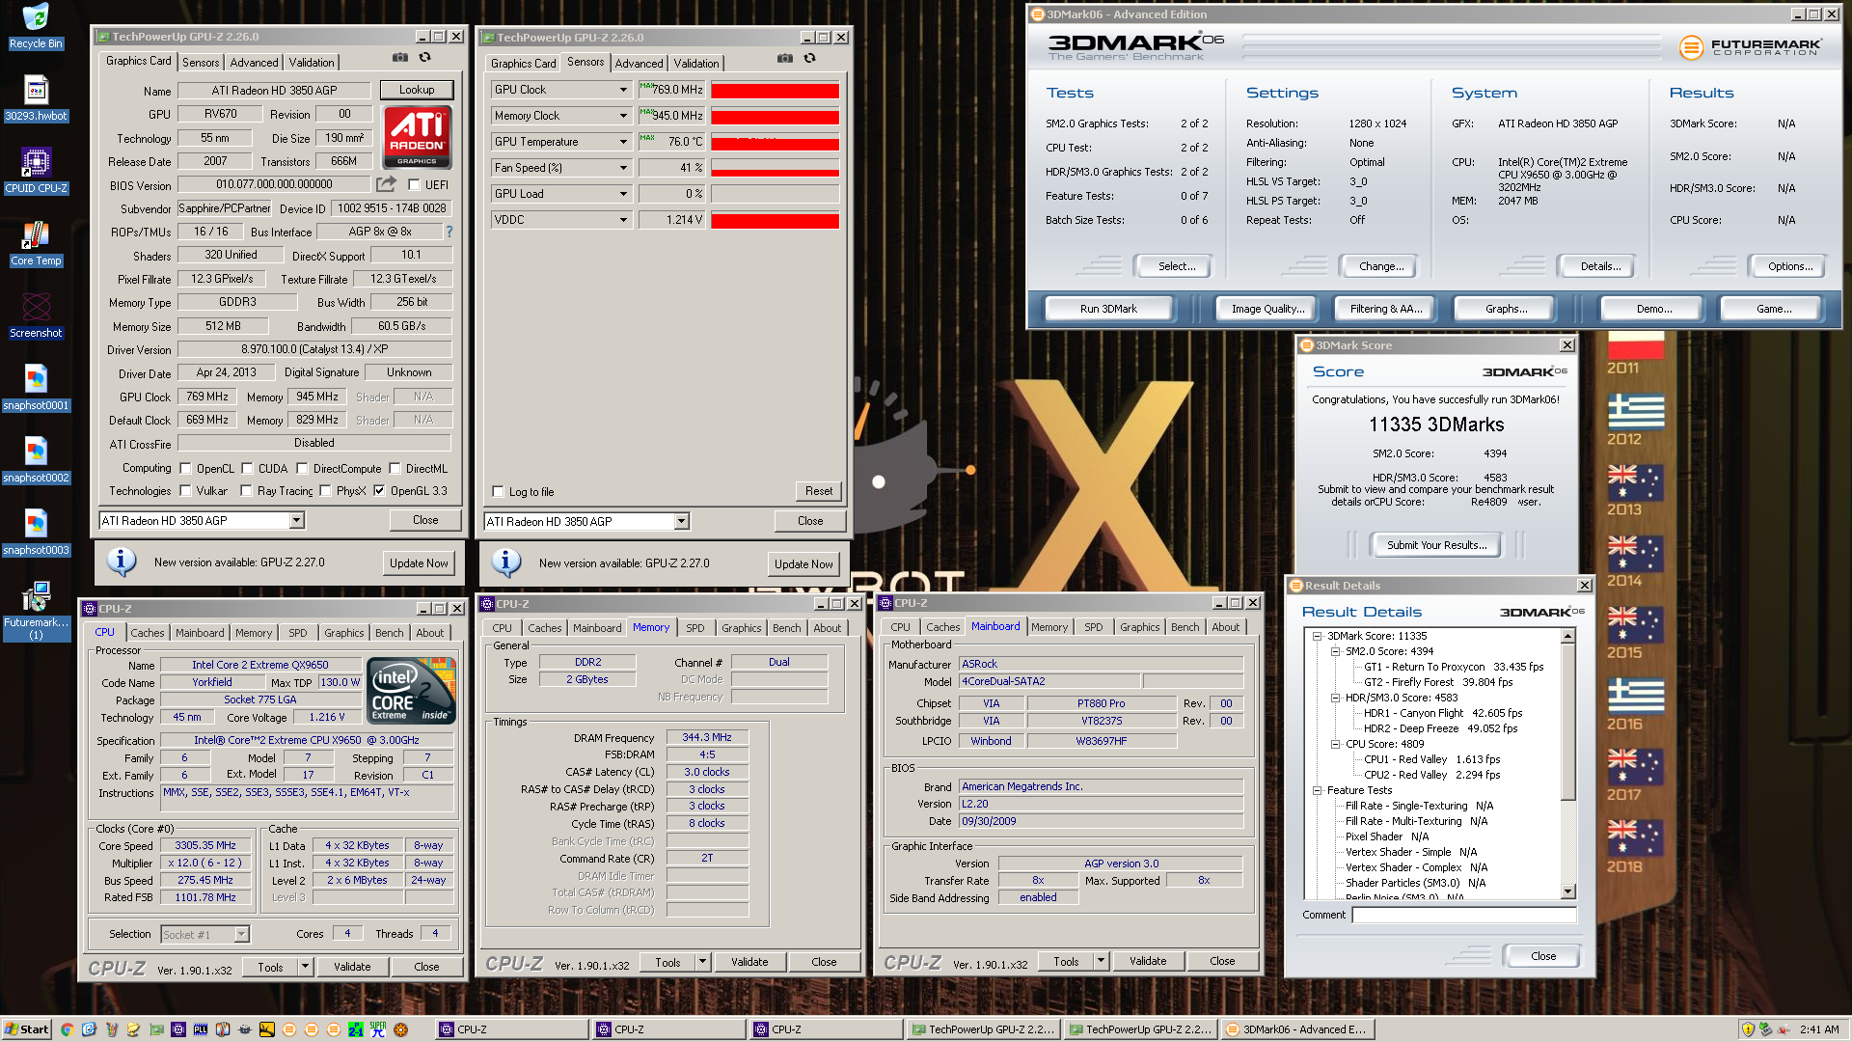
Task: Click the Start button on the taskbar
Action: tap(26, 1029)
